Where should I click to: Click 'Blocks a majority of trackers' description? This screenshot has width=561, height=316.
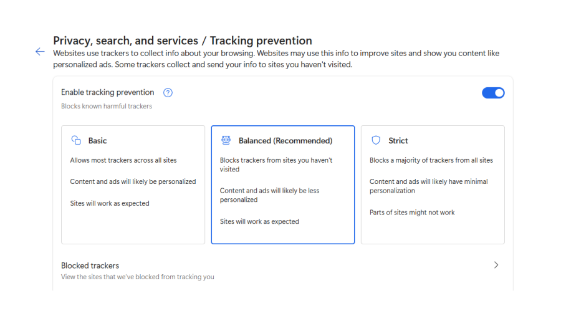pyautogui.click(x=431, y=160)
